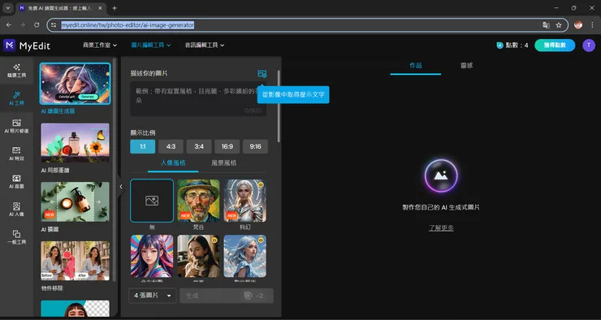
Task: Close the MyEdit browser tab
Action: 99,8
